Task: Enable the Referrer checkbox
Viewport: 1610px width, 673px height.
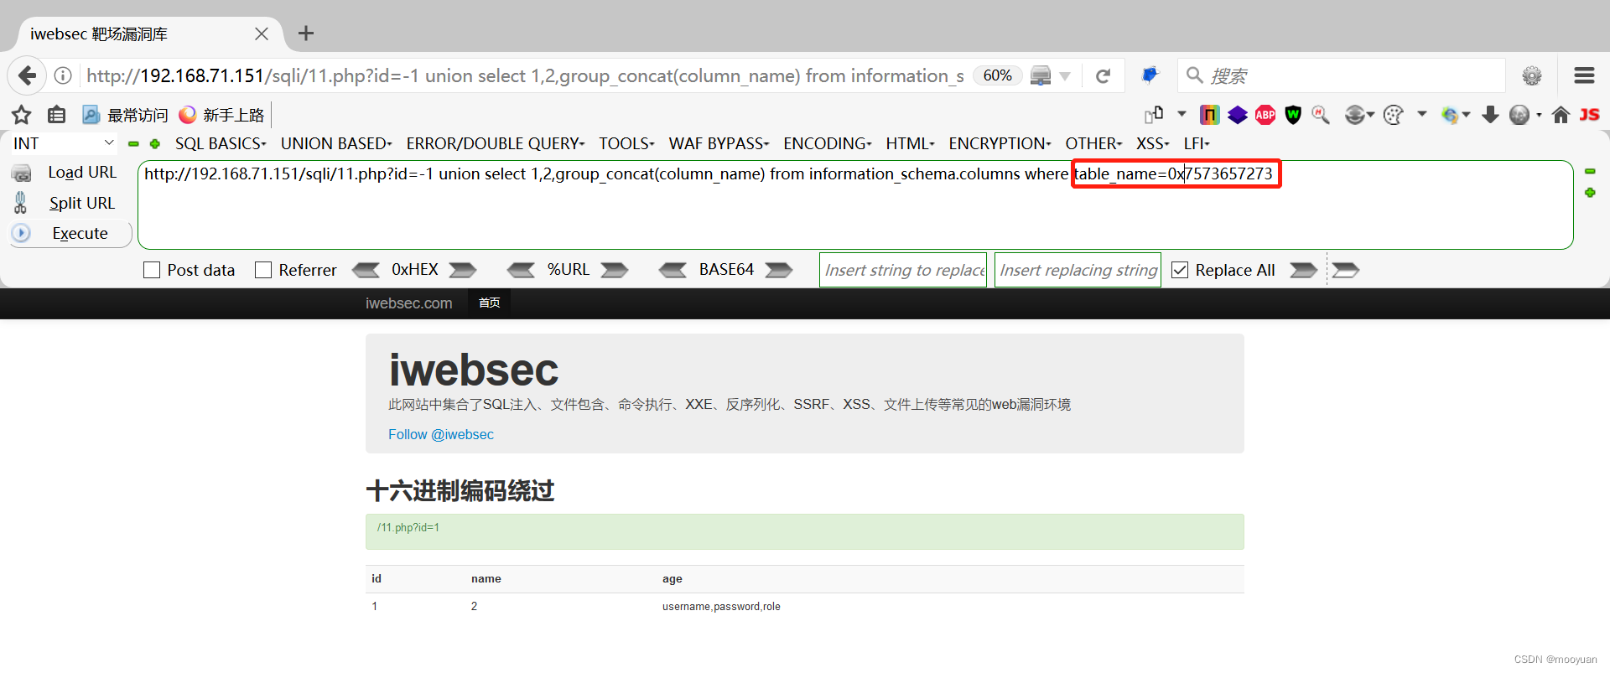Action: pyautogui.click(x=263, y=270)
